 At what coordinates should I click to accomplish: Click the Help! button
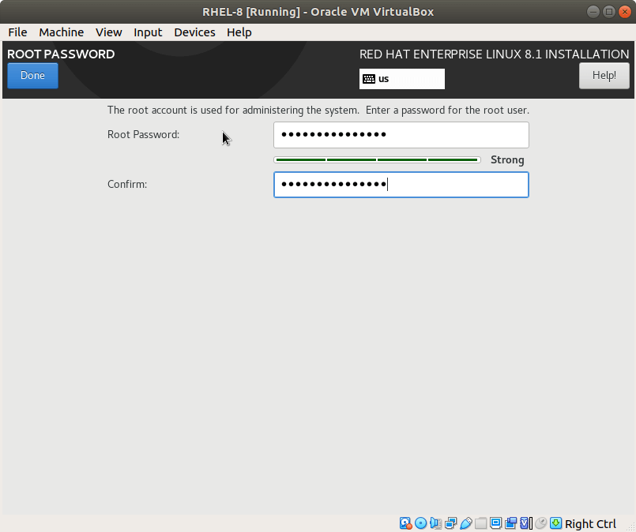[604, 75]
